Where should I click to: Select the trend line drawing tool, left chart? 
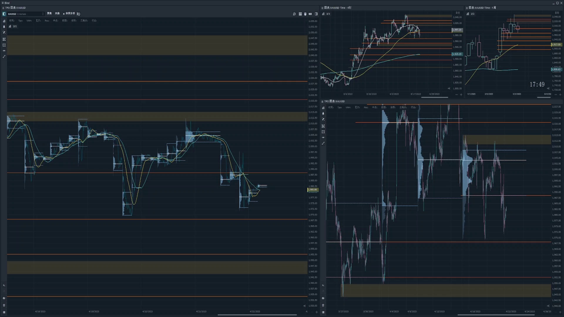pyautogui.click(x=4, y=56)
